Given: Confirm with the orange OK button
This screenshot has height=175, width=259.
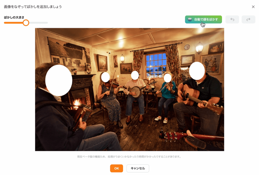Looking at the screenshot, I should [x=117, y=168].
